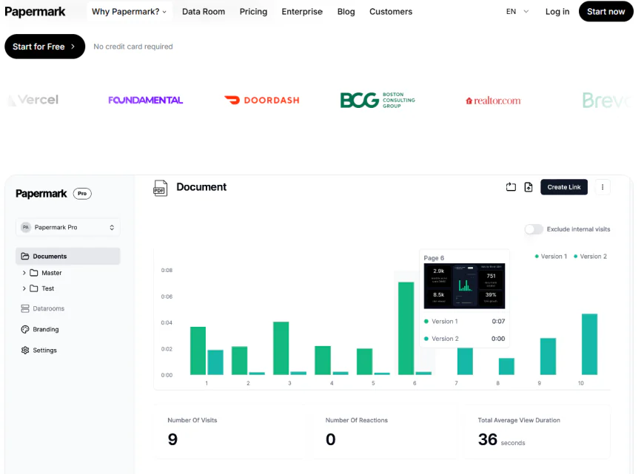This screenshot has width=644, height=474.
Task: Click the Settings gear icon
Action: coord(25,350)
